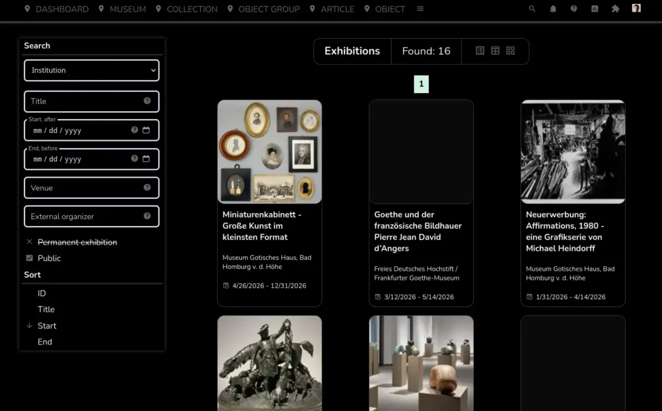
Task: Open the notifications bell icon
Action: (x=553, y=8)
